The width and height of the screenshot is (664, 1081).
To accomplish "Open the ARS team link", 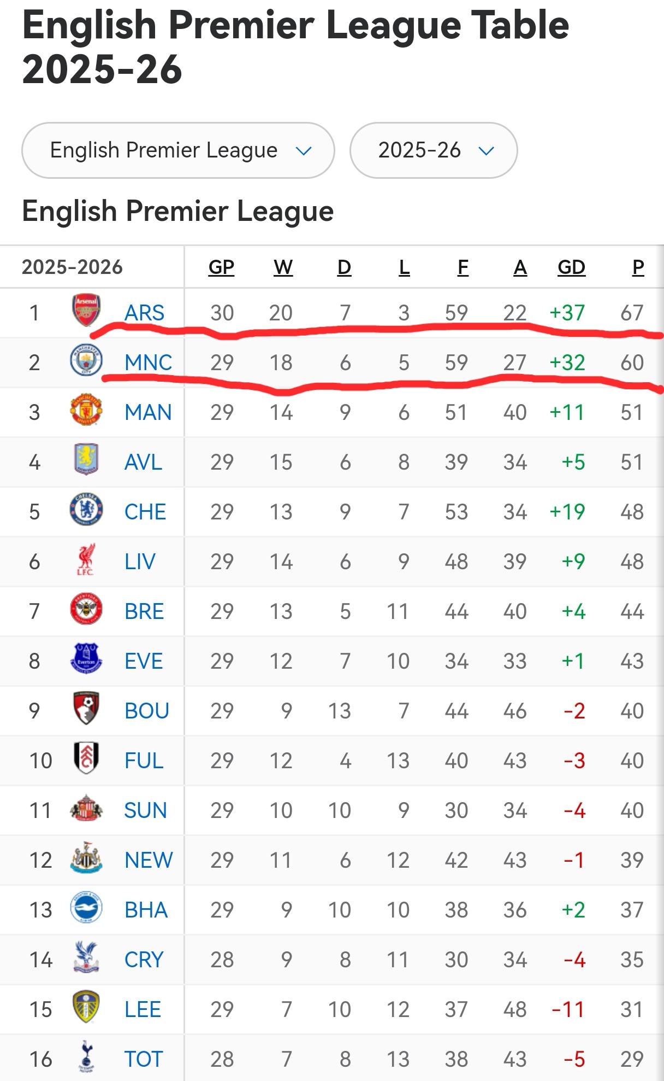I will pyautogui.click(x=144, y=313).
